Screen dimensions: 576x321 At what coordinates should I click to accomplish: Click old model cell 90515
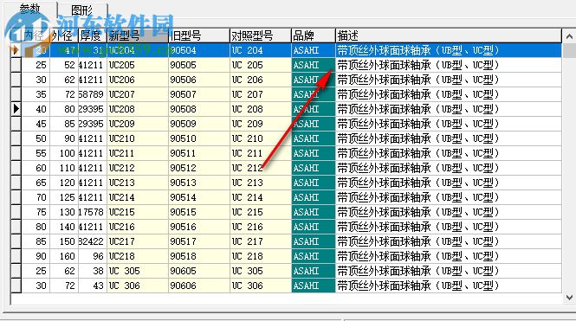[199, 212]
